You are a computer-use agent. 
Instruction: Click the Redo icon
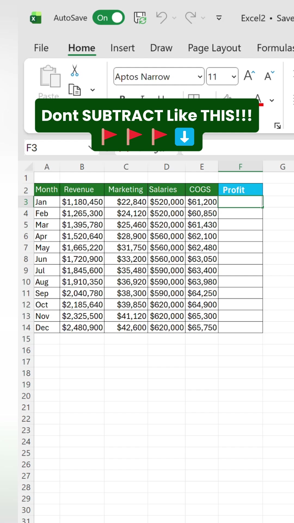click(x=190, y=18)
